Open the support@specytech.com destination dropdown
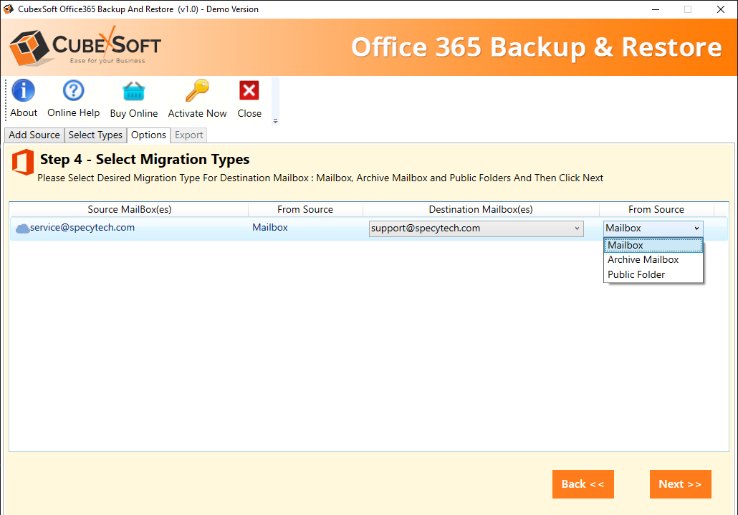 point(476,228)
